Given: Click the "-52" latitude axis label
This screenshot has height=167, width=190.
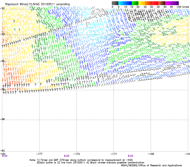Looking at the screenshot, I should [2, 34].
